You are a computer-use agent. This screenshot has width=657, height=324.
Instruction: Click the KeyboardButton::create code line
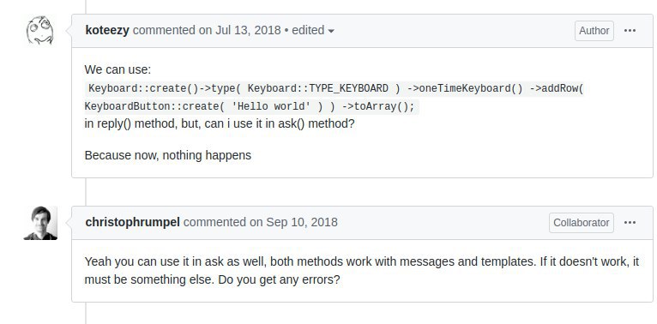pyautogui.click(x=251, y=107)
